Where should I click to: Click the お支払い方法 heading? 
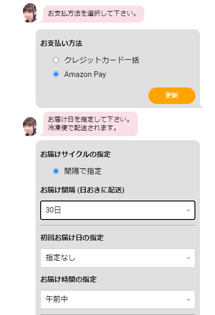(x=61, y=43)
